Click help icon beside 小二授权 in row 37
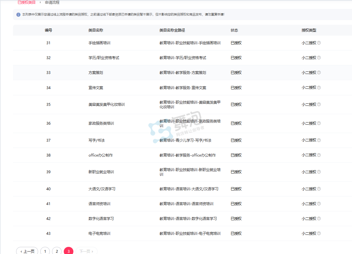This screenshot has height=254, width=352. click(319, 140)
